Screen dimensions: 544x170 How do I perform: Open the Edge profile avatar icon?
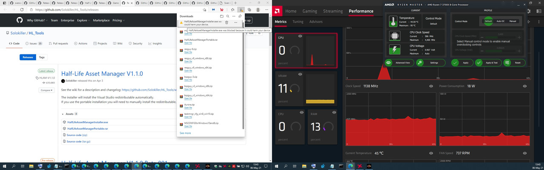tap(258, 9)
